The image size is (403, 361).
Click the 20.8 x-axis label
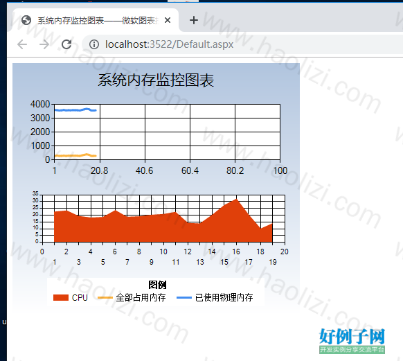(x=100, y=170)
